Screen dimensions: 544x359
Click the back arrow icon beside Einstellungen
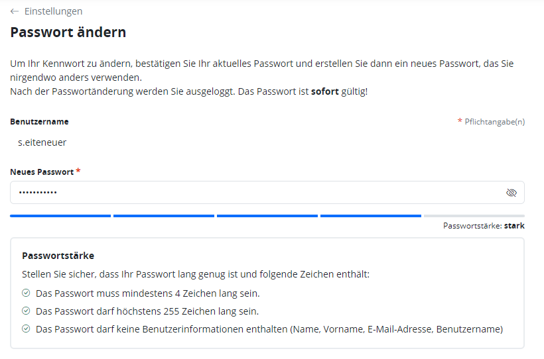[14, 11]
